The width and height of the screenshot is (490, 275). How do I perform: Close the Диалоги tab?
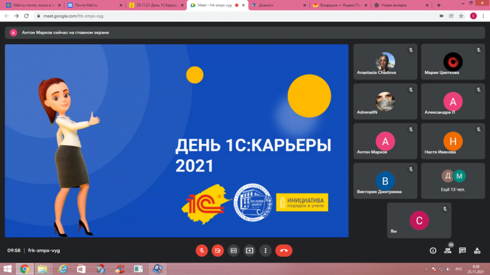coord(304,5)
